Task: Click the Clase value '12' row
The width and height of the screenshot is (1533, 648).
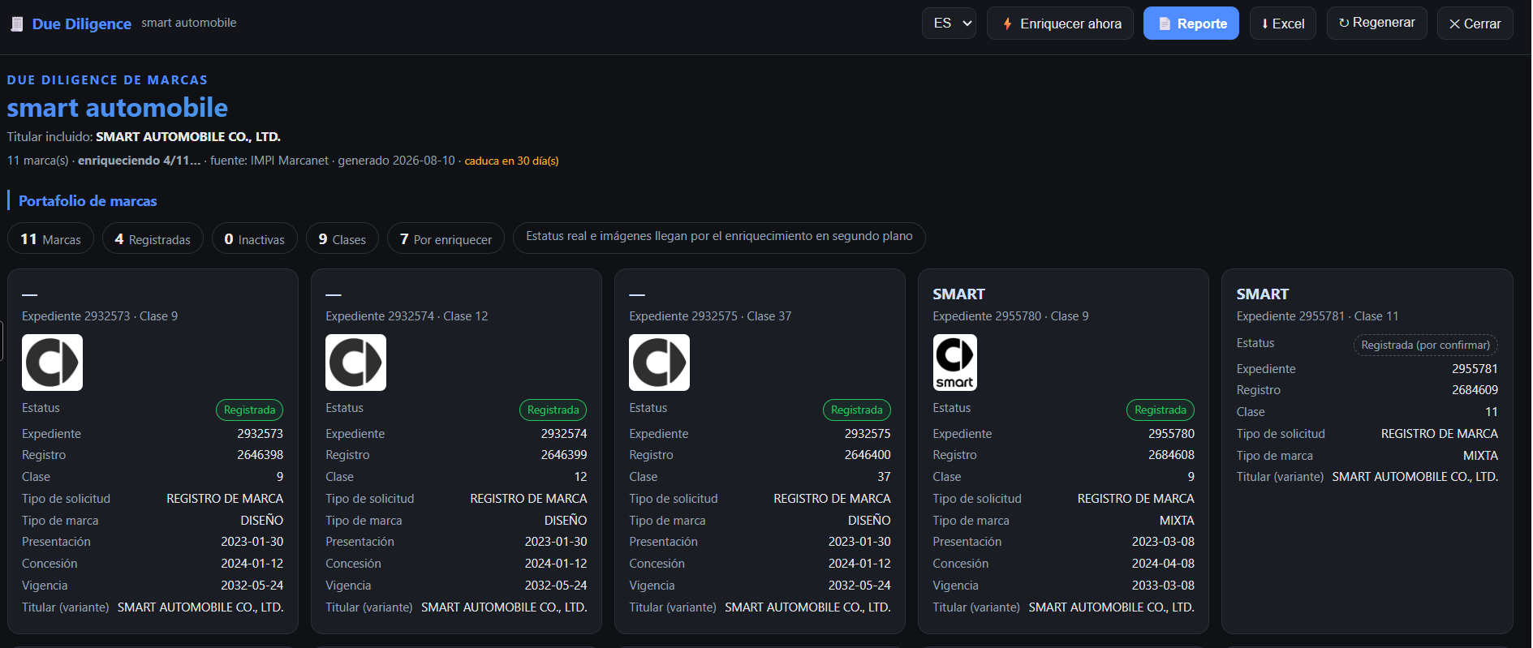Action: click(x=456, y=477)
